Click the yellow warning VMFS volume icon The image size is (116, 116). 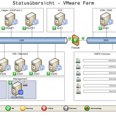coord(78,86)
